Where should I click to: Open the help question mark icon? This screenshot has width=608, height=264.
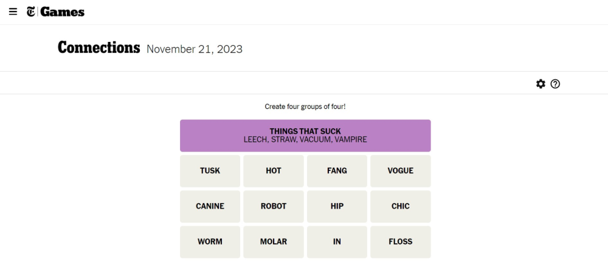555,84
